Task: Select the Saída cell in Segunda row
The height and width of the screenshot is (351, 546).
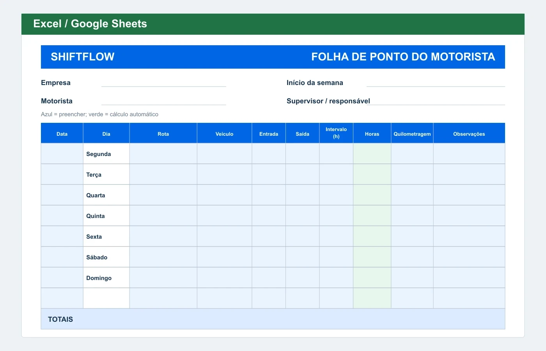Action: 302,154
